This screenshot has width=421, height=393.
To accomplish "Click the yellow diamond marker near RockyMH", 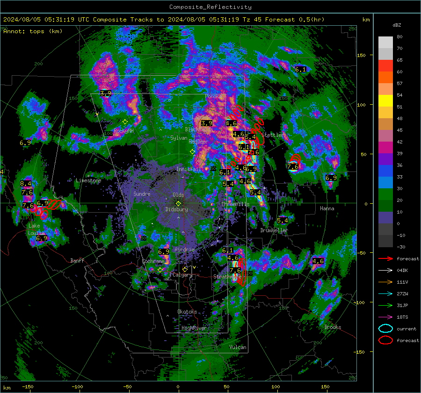I will point(125,122).
